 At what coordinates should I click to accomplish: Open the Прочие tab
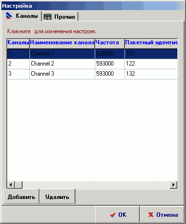60,17
